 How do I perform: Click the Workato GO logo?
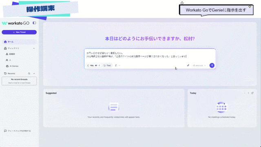point(15,23)
